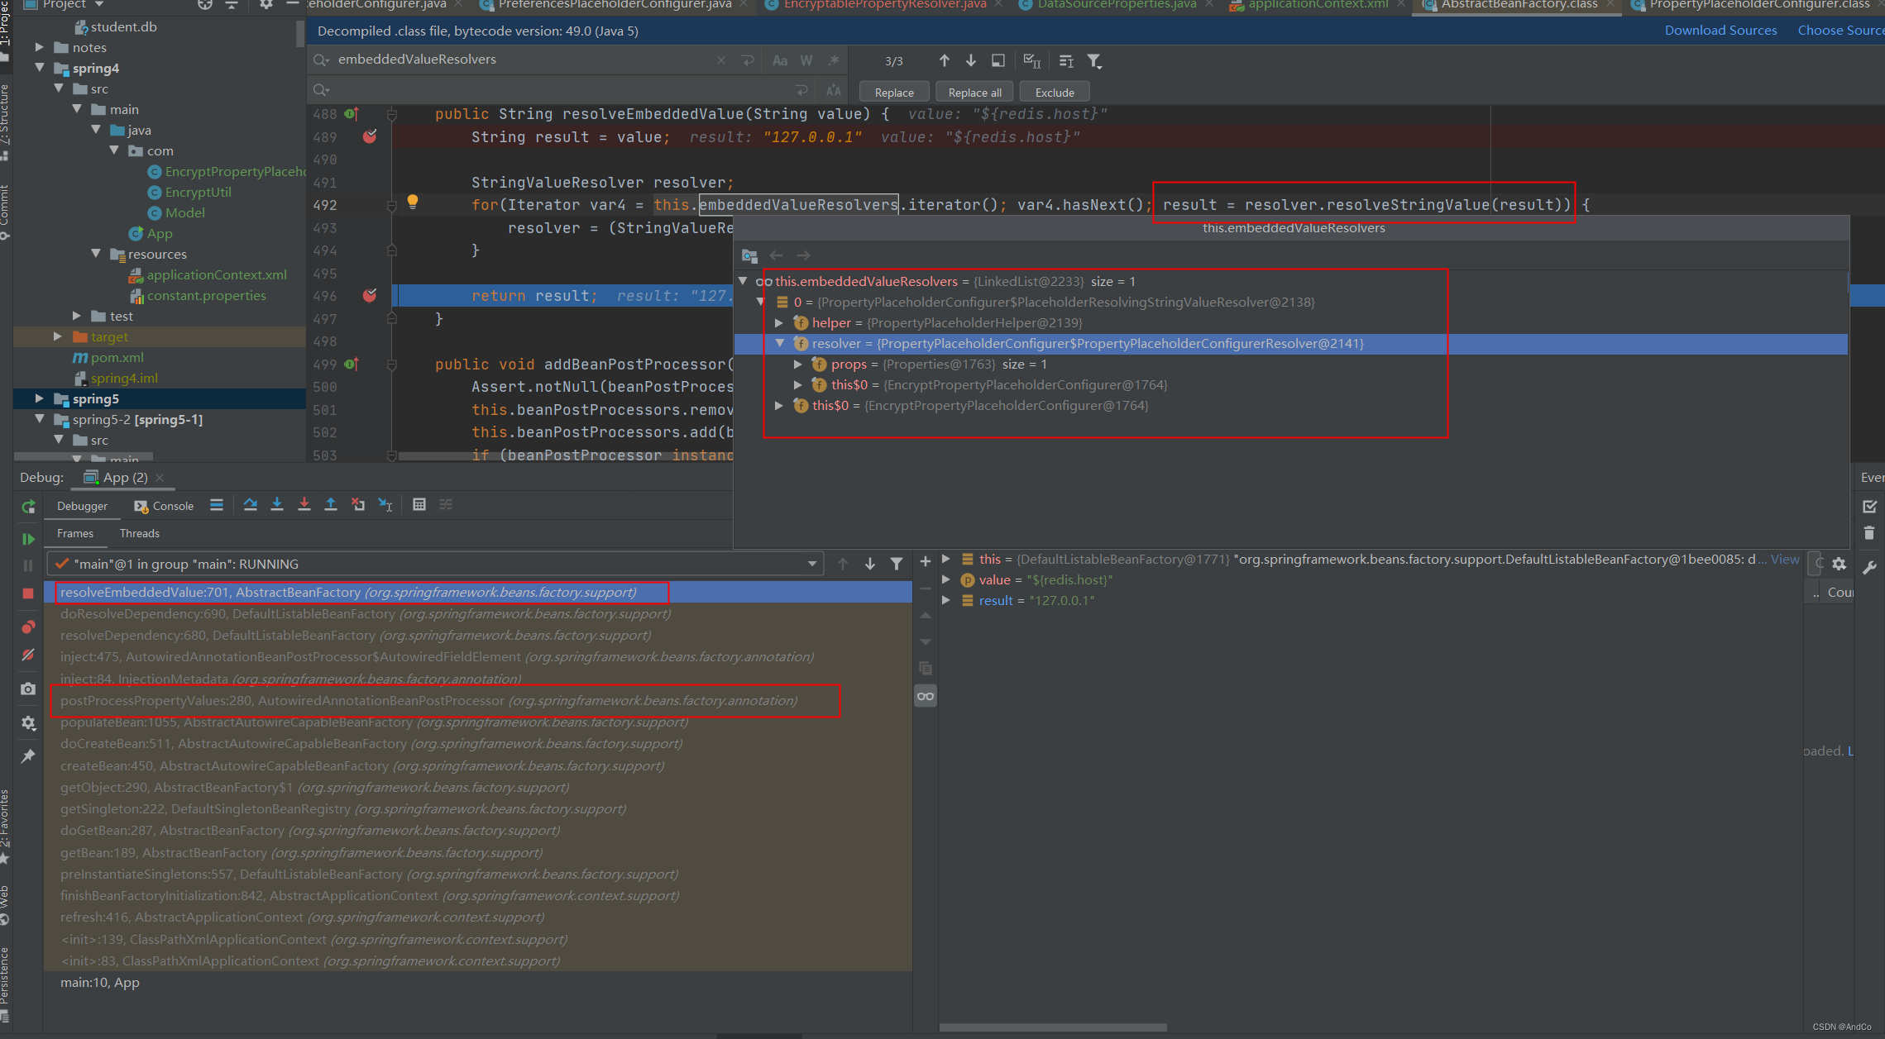Open debugger settings gear in left sidebar
1885x1039 pixels.
click(x=28, y=722)
